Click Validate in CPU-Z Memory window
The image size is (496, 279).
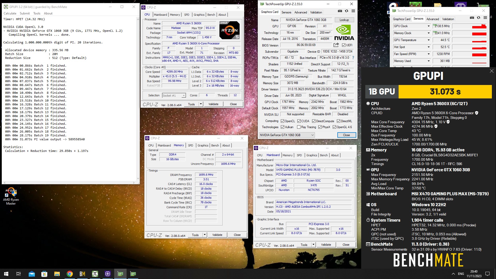pos(217,235)
